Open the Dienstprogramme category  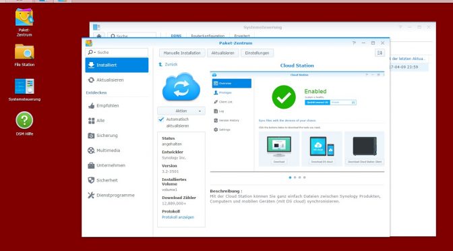(x=117, y=195)
